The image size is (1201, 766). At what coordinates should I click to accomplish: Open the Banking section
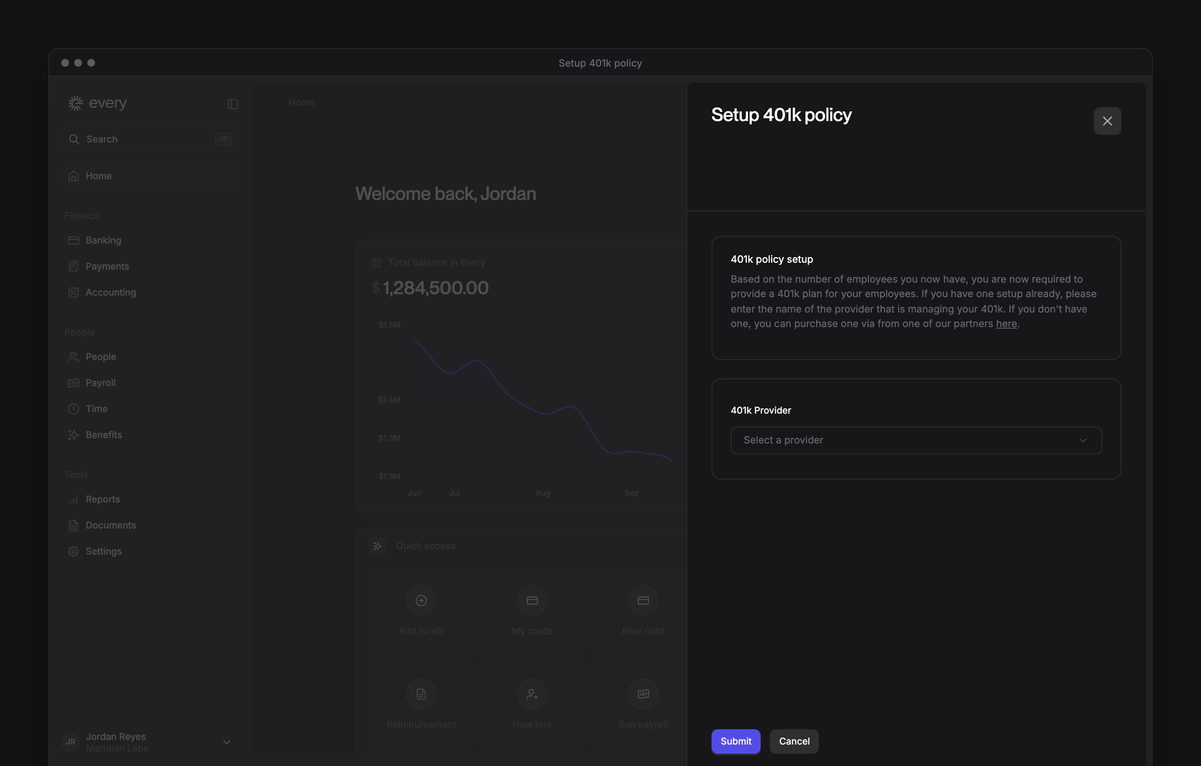[x=150, y=241]
